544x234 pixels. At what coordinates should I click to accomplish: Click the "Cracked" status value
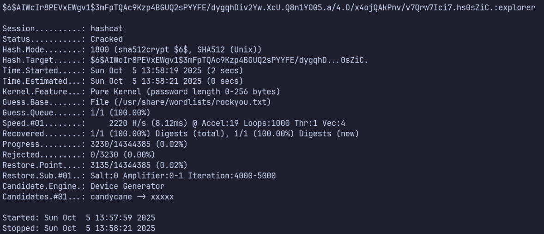click(107, 39)
